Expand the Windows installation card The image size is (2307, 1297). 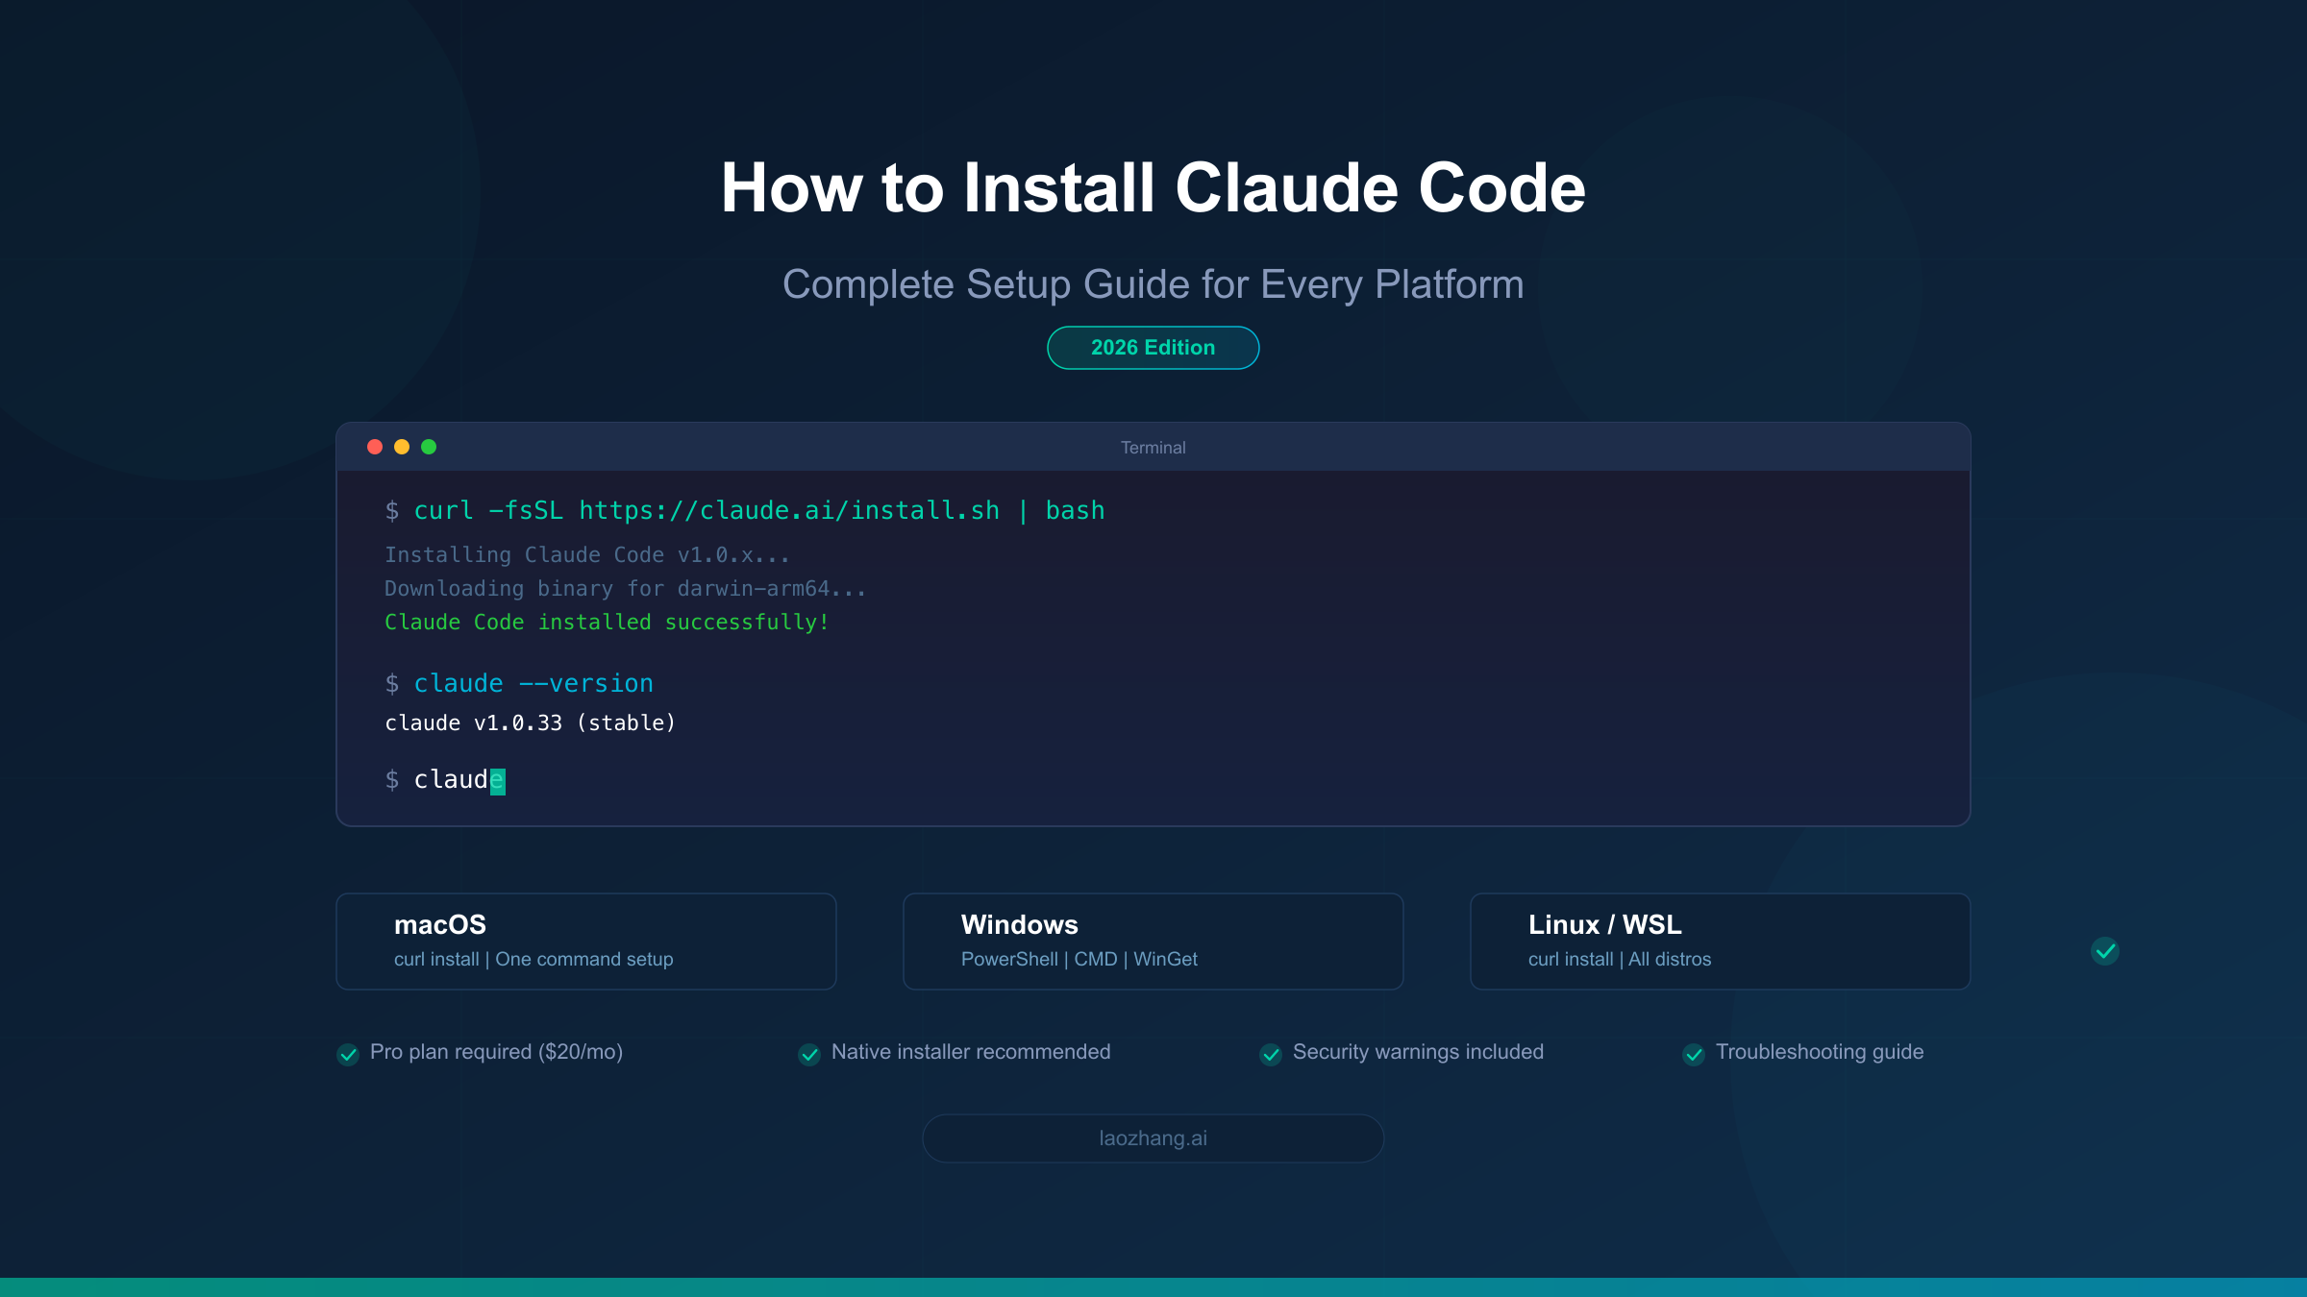(x=1153, y=940)
